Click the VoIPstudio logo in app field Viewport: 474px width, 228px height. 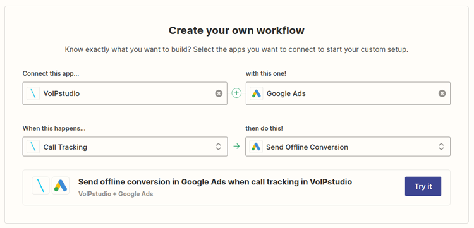[33, 93]
